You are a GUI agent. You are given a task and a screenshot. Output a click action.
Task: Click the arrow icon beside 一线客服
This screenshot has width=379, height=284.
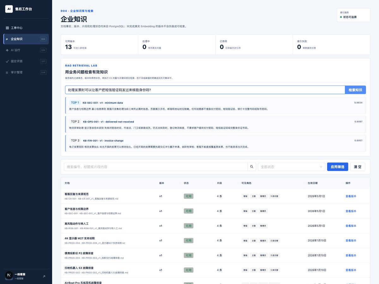[x=44, y=276]
